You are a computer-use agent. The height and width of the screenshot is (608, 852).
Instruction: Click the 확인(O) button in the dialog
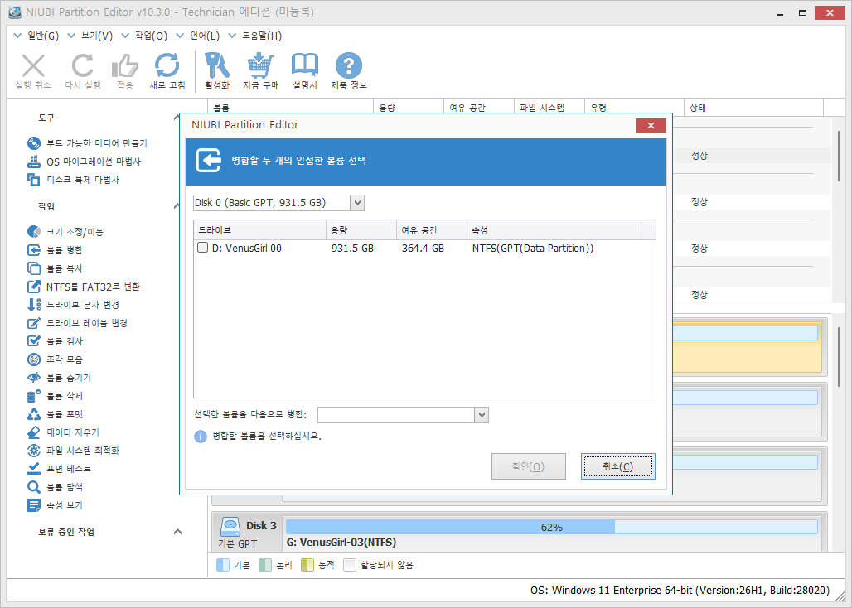tap(529, 466)
